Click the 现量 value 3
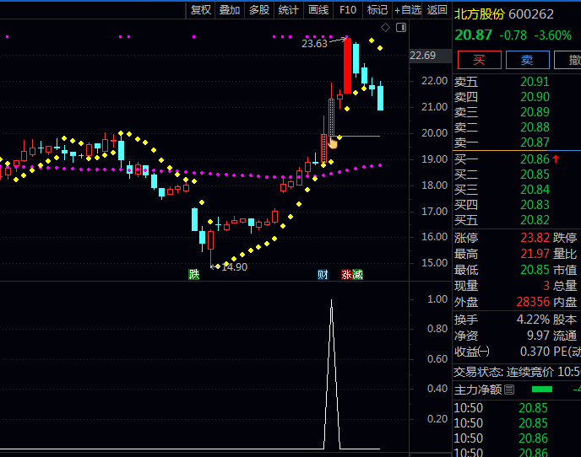This screenshot has height=457, width=581. click(546, 286)
